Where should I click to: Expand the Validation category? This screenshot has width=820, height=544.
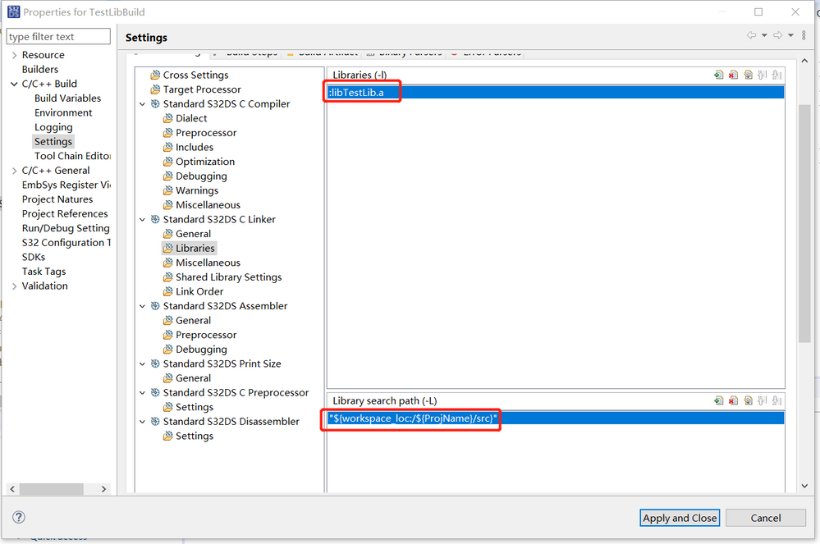15,286
